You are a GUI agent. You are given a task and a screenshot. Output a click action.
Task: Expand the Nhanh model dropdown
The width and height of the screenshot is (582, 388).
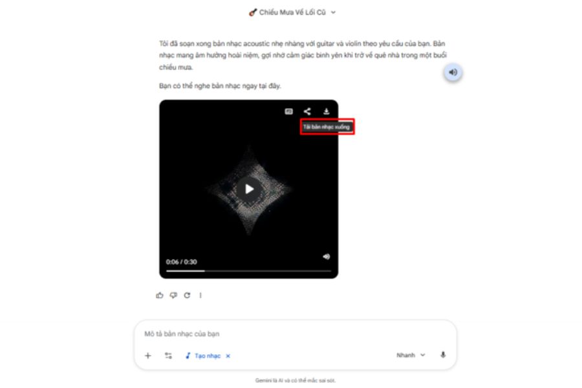coord(411,355)
